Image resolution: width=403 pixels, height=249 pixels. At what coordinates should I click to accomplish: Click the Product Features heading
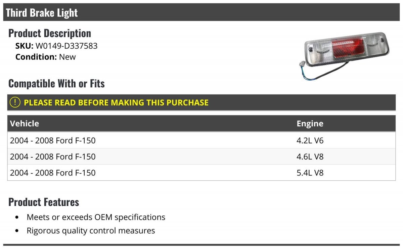click(x=44, y=202)
